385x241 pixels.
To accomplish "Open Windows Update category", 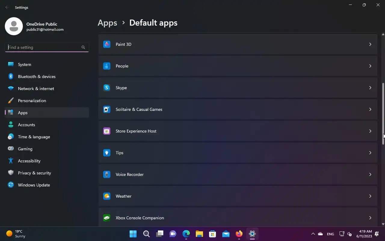I will (47, 185).
